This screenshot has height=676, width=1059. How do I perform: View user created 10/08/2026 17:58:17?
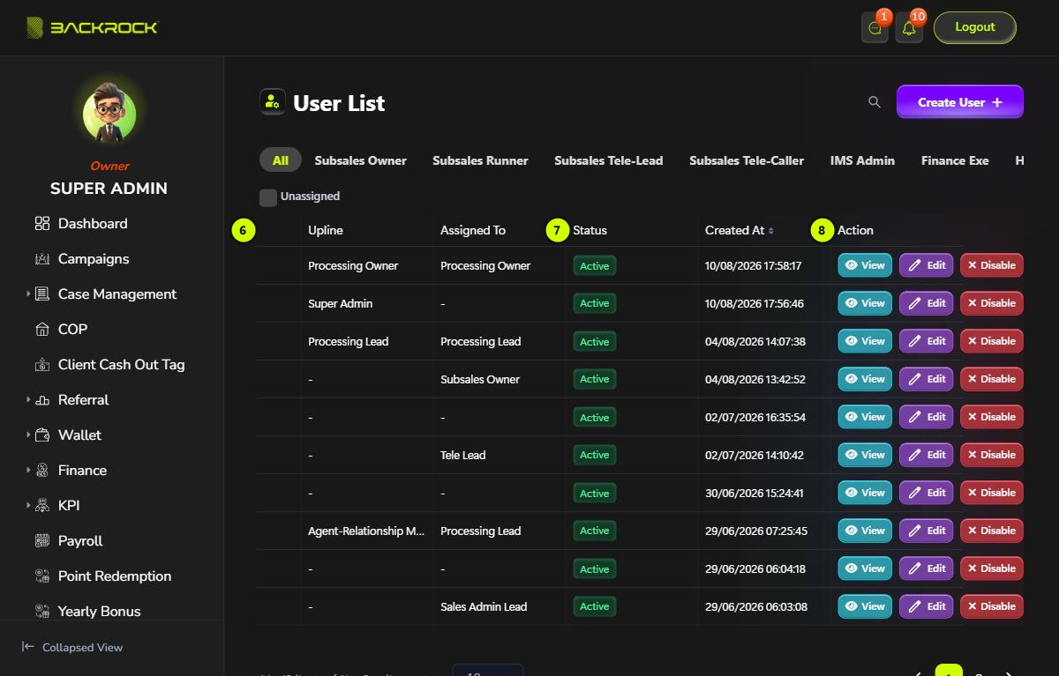(865, 265)
